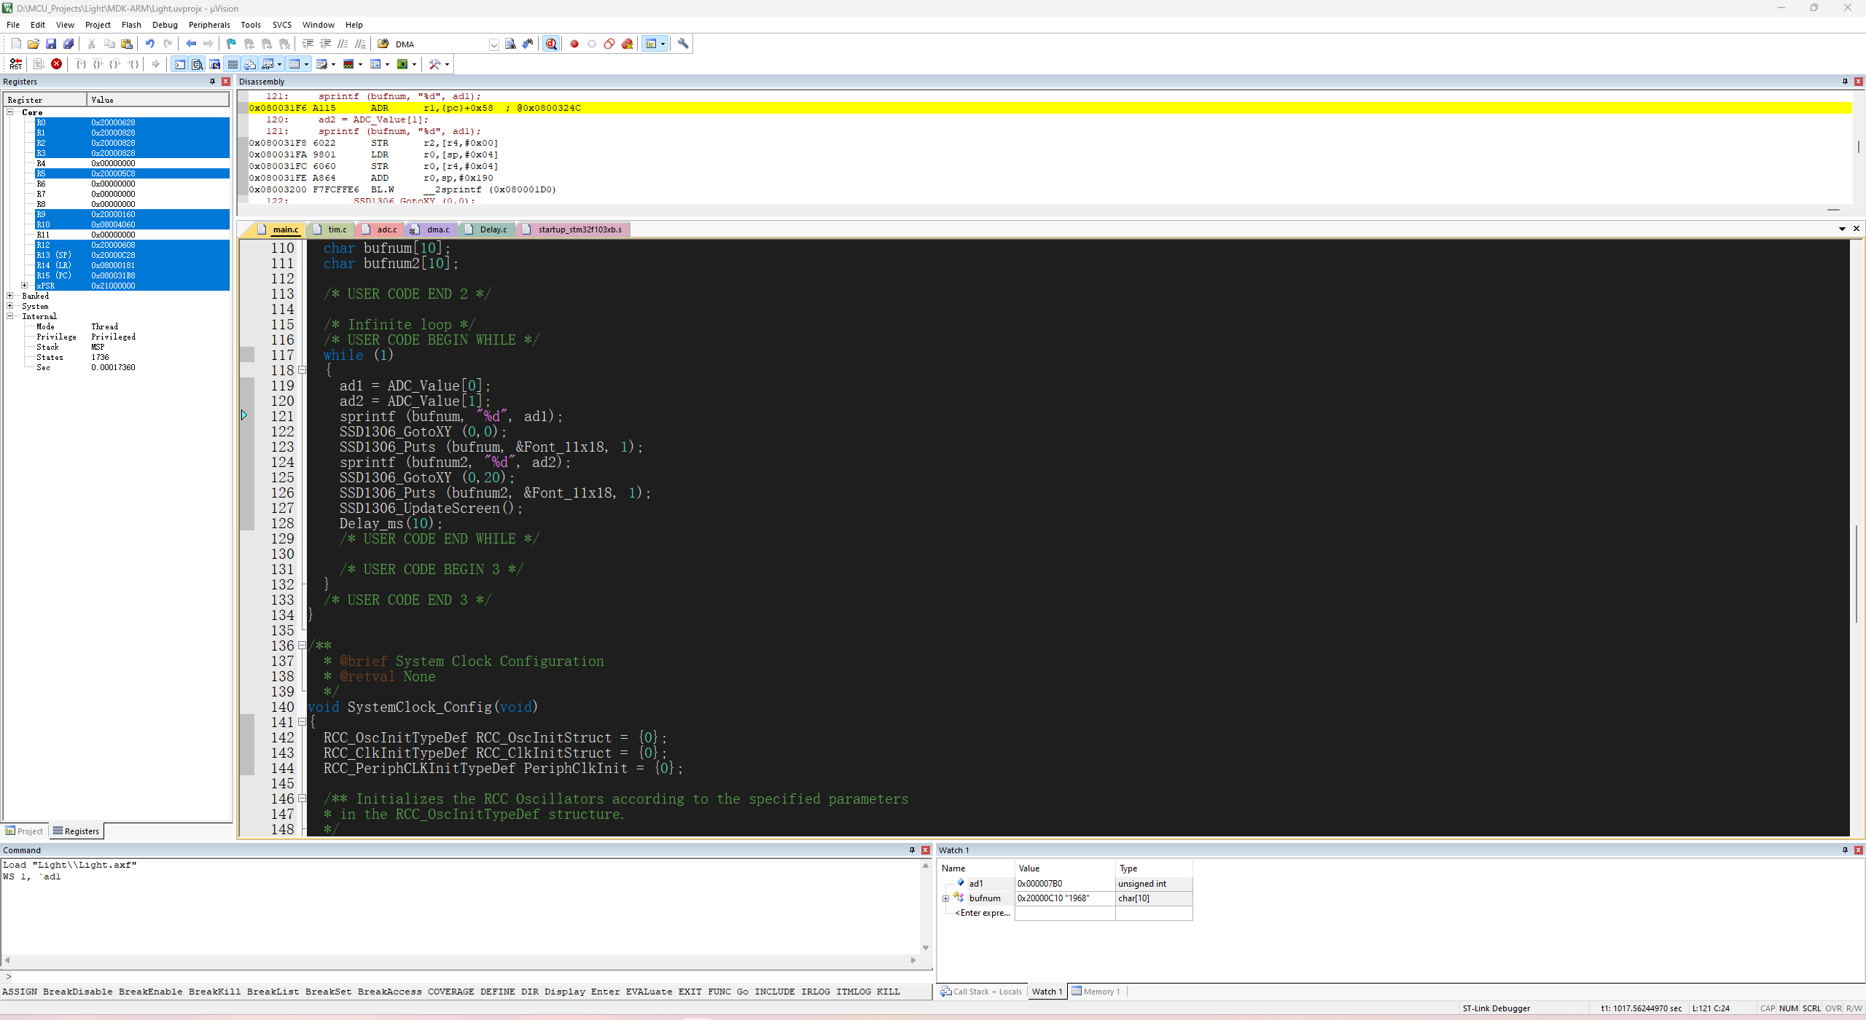Click the Start/Stop Debug Session icon
Screen dimensions: 1866x1020
551,44
